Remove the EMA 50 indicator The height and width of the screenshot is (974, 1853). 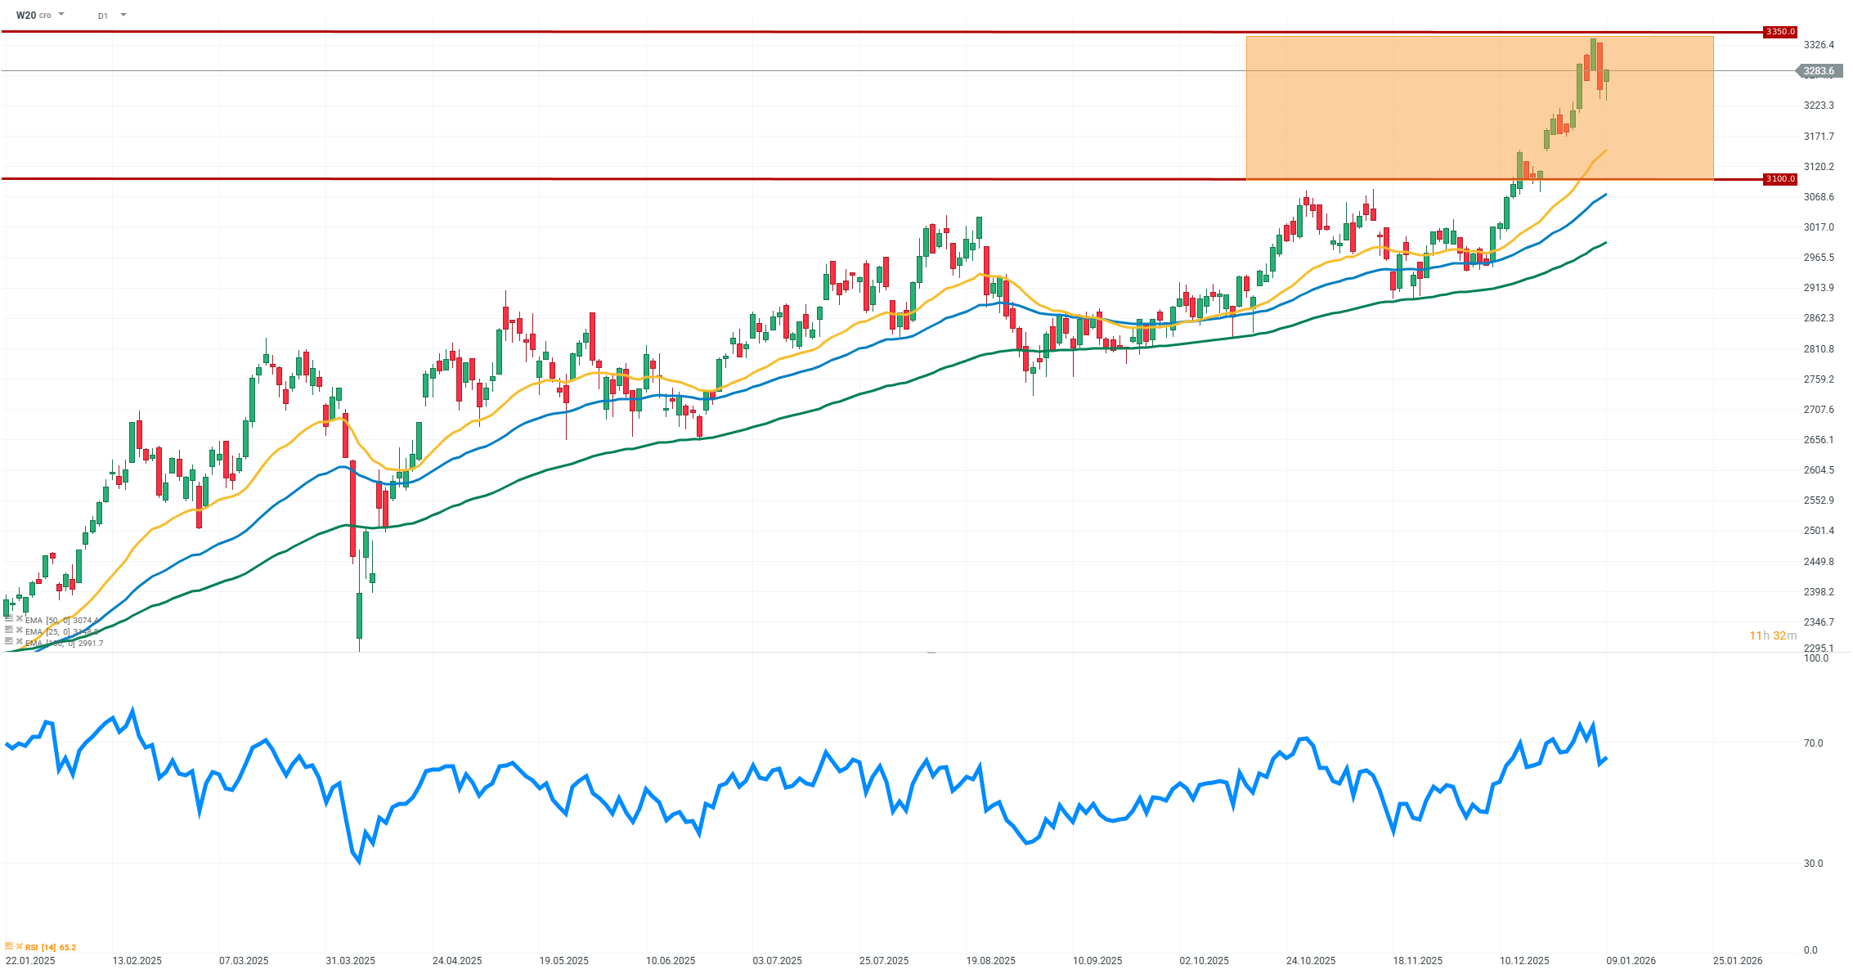pos(20,620)
